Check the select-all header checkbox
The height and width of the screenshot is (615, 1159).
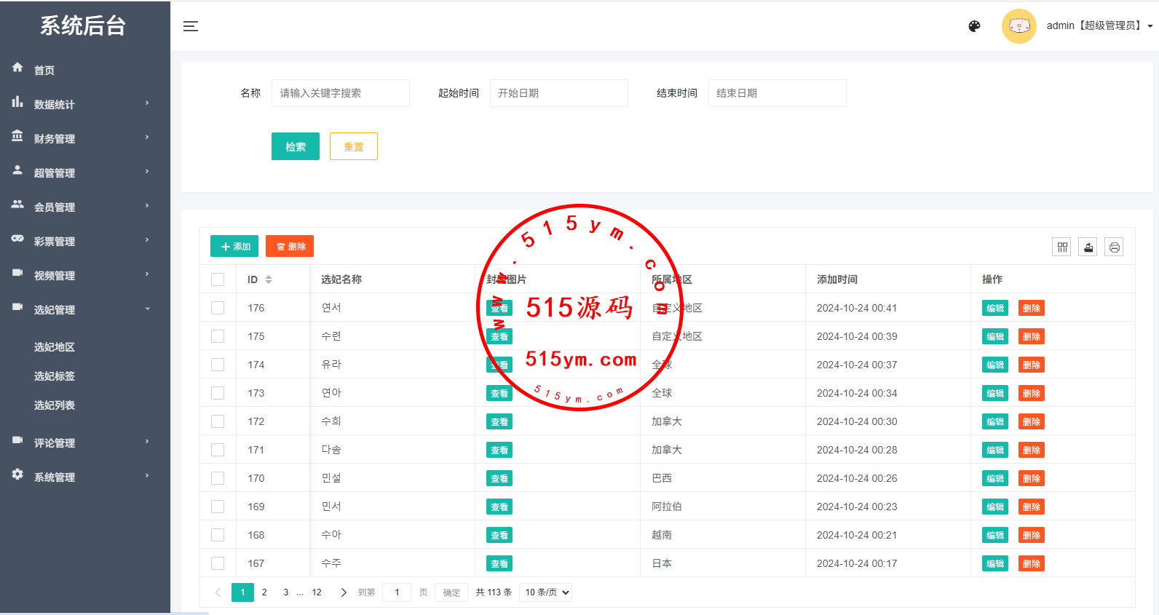click(x=218, y=279)
